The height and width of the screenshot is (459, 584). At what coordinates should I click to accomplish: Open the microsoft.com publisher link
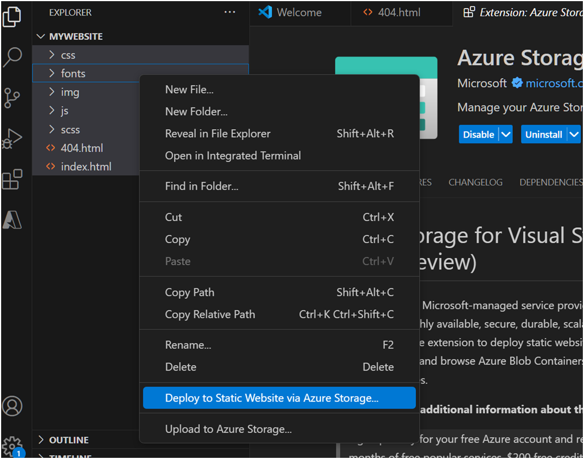point(554,83)
